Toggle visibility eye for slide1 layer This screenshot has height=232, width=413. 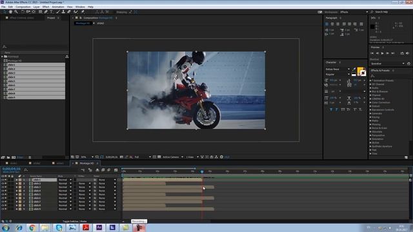coord(3,180)
